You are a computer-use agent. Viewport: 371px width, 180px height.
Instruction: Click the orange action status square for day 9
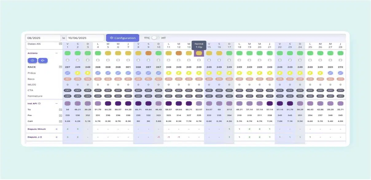148,53
